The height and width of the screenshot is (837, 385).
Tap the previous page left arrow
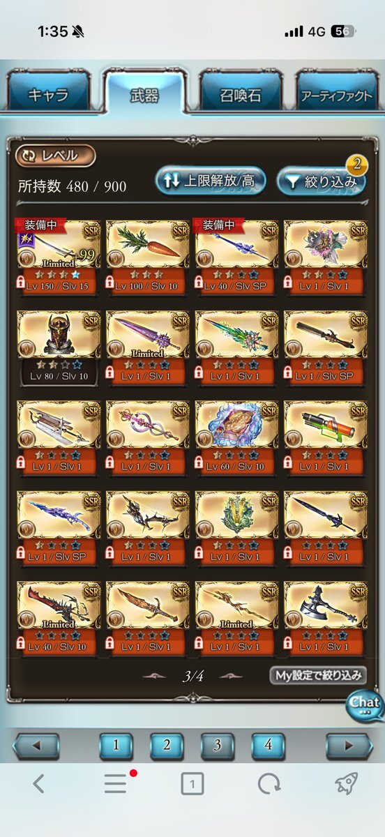(x=36, y=746)
